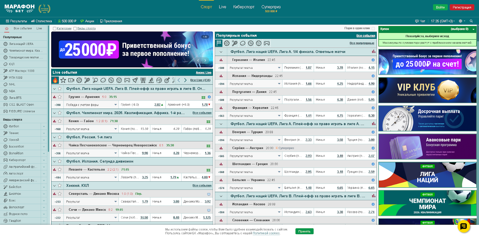479x237 pixels.
Task: Switch to the Киберспорт top tab
Action: (244, 7)
